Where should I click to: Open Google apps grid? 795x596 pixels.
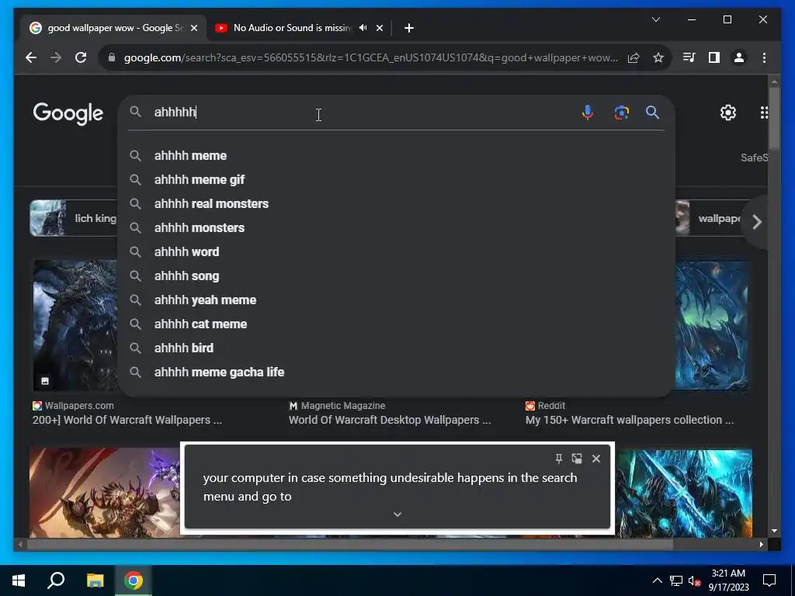(x=764, y=113)
